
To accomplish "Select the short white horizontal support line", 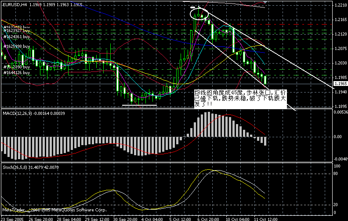I will [139, 105].
